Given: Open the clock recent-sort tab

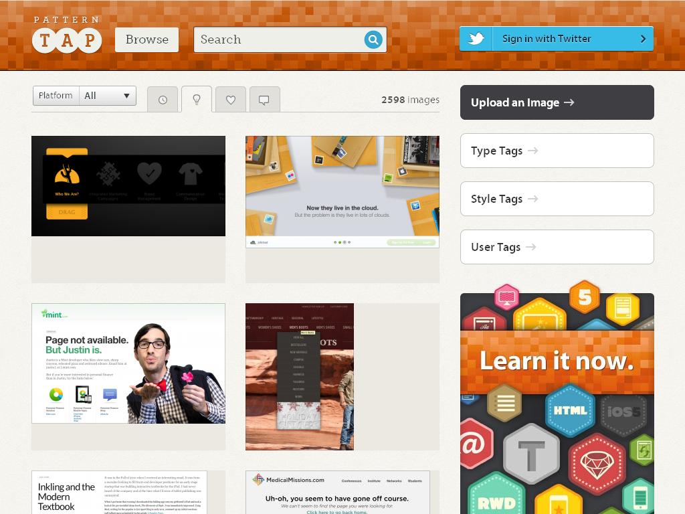Looking at the screenshot, I should pos(163,100).
